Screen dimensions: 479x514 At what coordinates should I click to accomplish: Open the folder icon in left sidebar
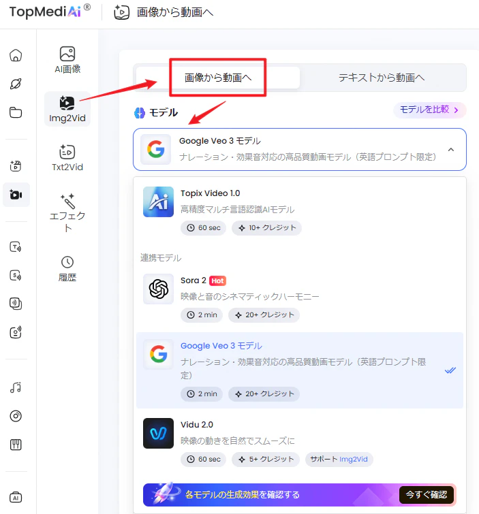coord(16,112)
